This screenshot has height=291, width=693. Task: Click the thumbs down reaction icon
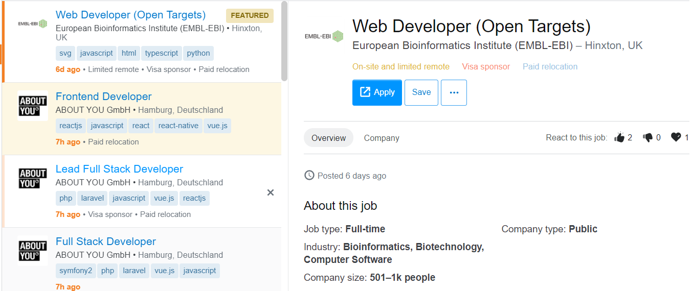click(x=648, y=137)
